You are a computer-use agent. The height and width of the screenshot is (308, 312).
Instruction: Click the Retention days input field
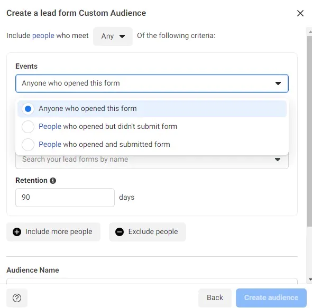[x=65, y=198]
